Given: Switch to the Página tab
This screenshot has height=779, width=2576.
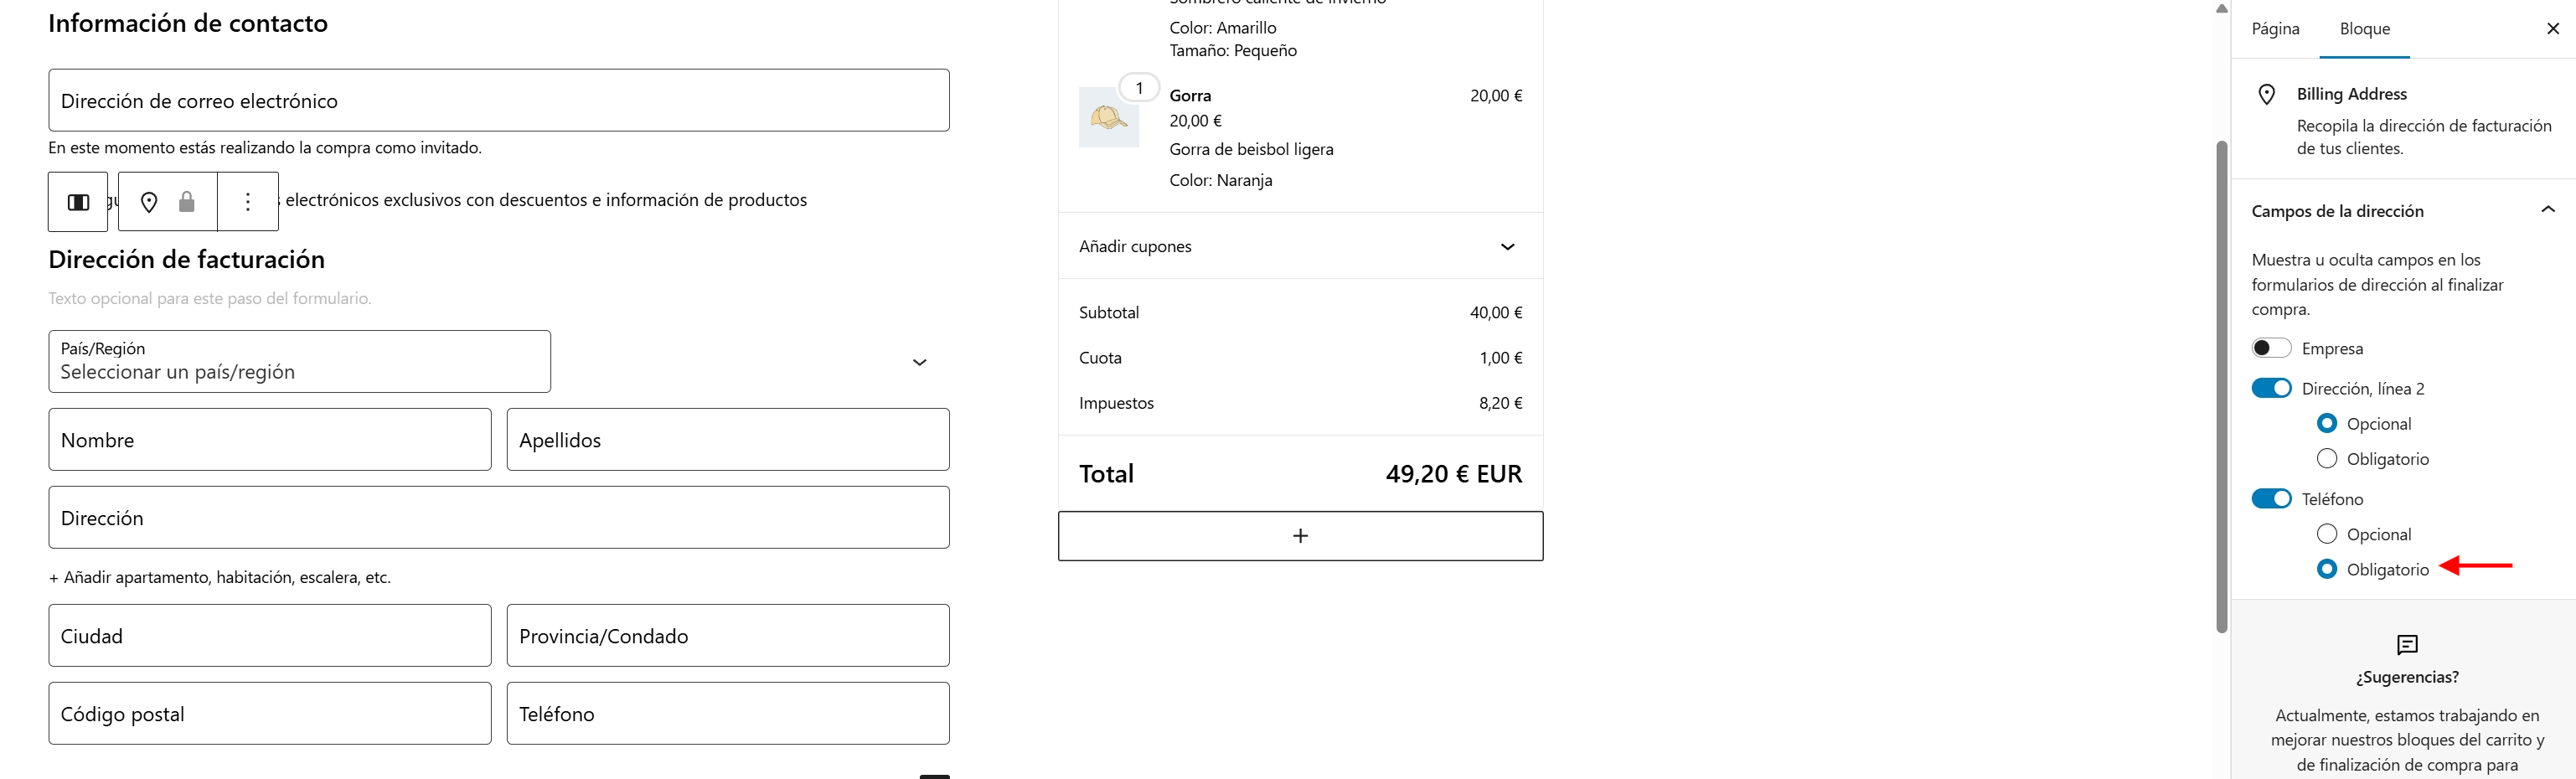Looking at the screenshot, I should pyautogui.click(x=2275, y=29).
